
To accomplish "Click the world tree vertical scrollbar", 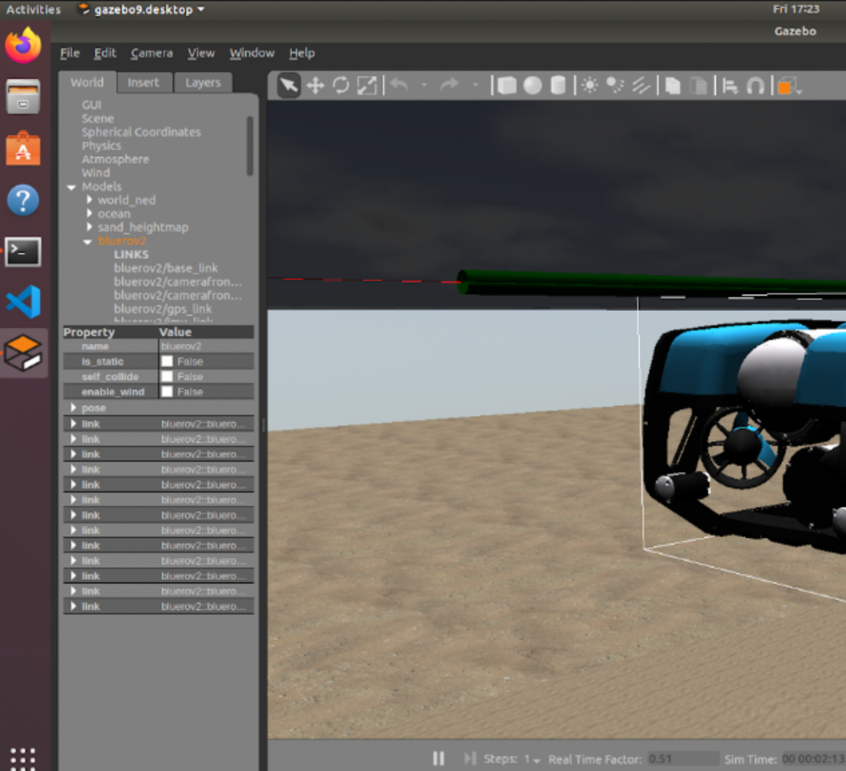I will [250, 145].
